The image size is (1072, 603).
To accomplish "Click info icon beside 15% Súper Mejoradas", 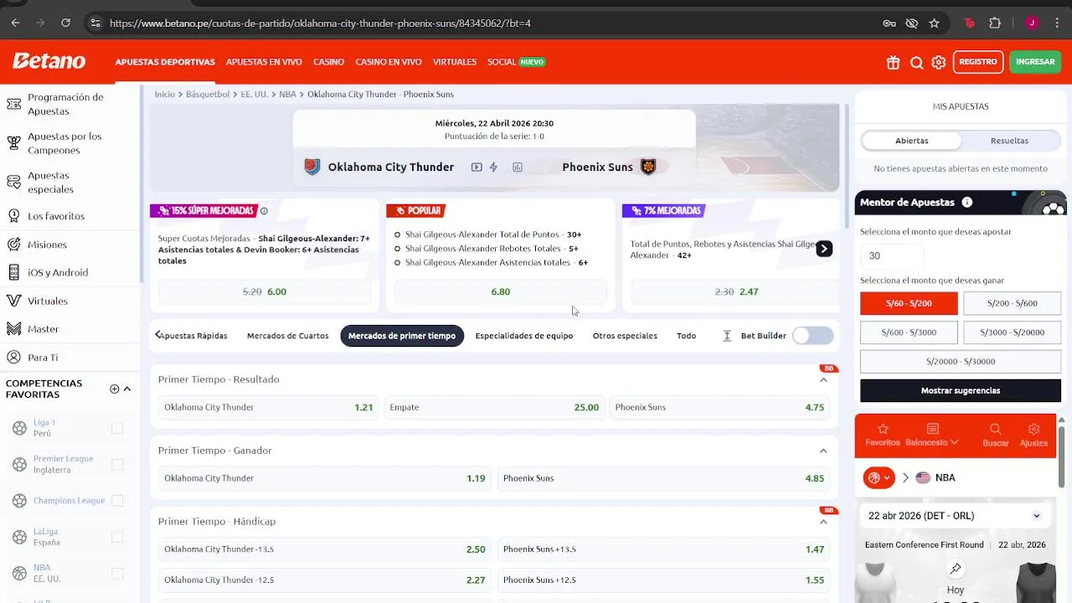I will 264,211.
